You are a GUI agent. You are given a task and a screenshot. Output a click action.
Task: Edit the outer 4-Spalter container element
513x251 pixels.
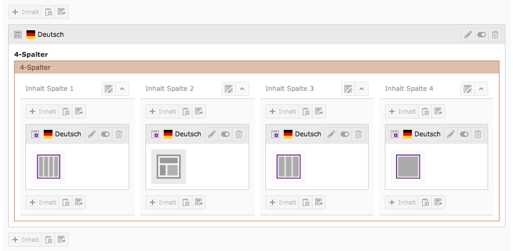[x=468, y=35]
